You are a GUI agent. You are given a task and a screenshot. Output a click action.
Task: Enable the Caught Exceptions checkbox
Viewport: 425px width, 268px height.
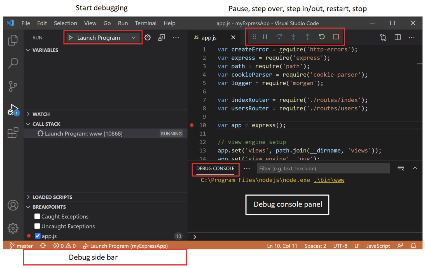tap(37, 216)
